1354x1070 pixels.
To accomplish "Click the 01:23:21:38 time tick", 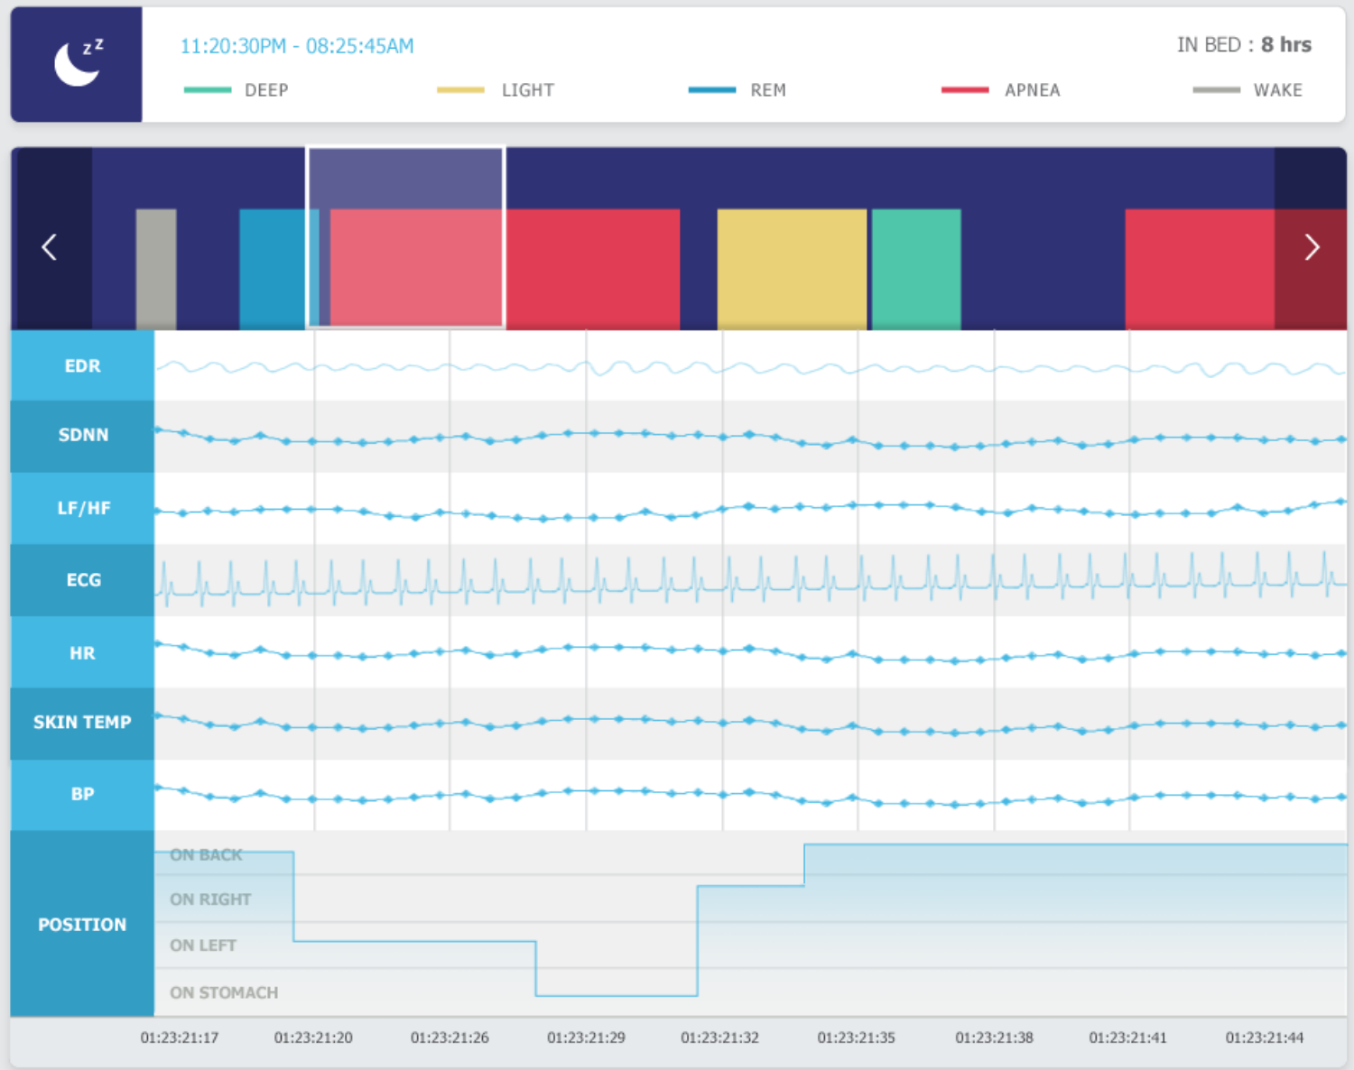I will point(994,1038).
